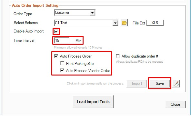Close the import settings dialog
Screen dimensions: 191x116
pos(176,104)
